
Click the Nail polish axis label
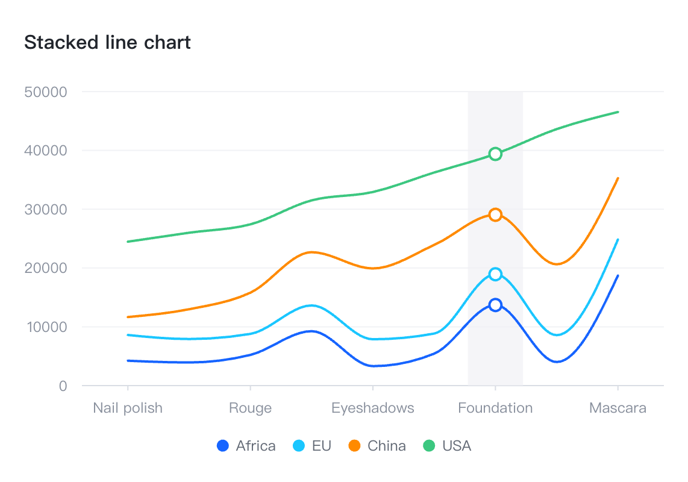128,408
